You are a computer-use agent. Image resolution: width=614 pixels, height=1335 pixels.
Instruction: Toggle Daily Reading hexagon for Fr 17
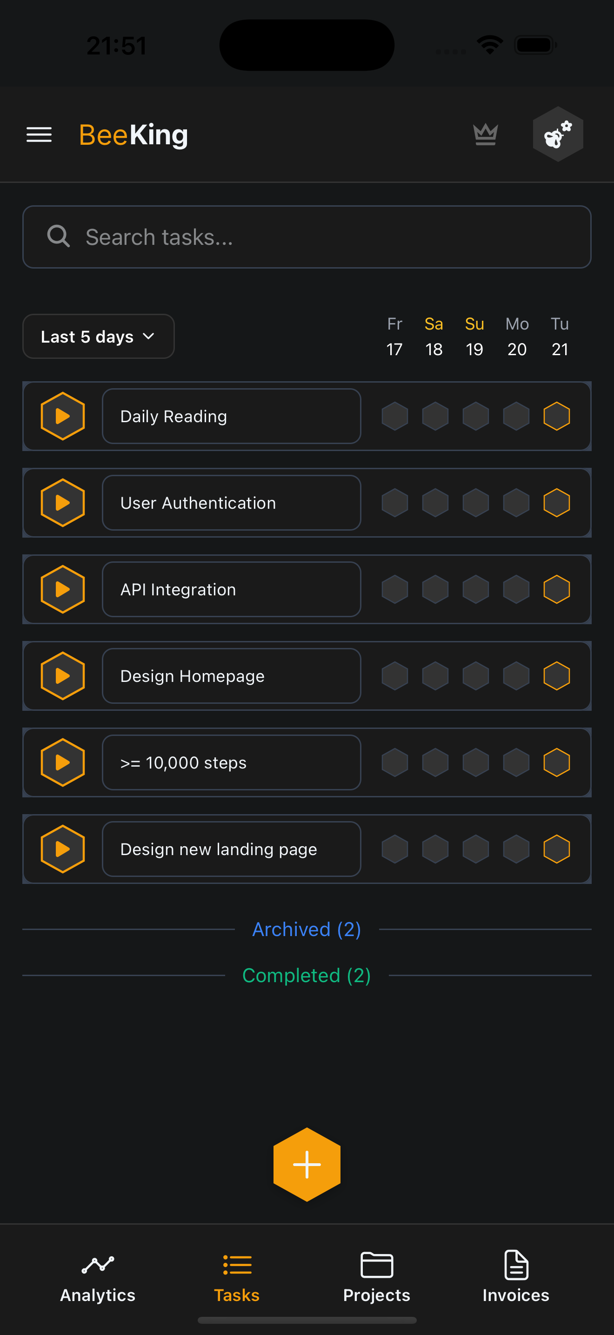pos(394,416)
